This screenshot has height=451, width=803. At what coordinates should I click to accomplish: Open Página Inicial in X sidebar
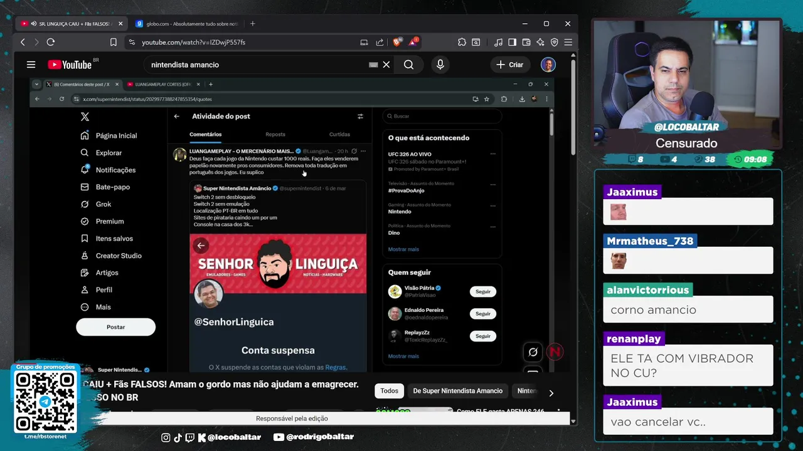coord(109,135)
